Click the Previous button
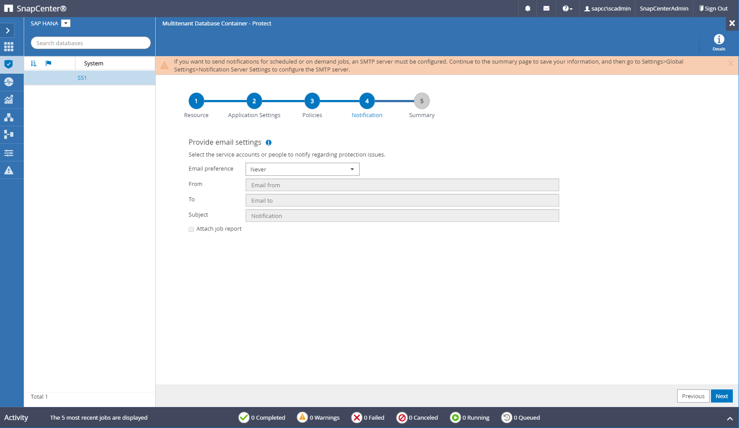This screenshot has width=739, height=428. (693, 396)
